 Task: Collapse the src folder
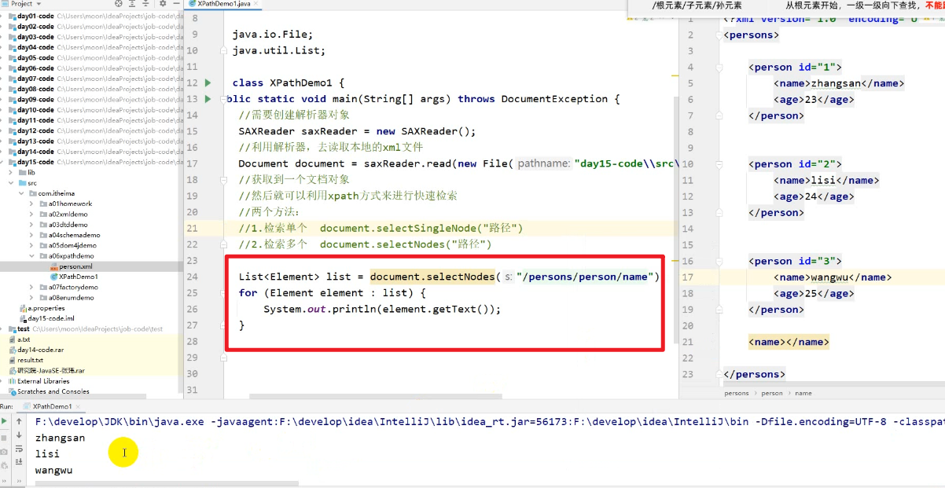click(11, 182)
